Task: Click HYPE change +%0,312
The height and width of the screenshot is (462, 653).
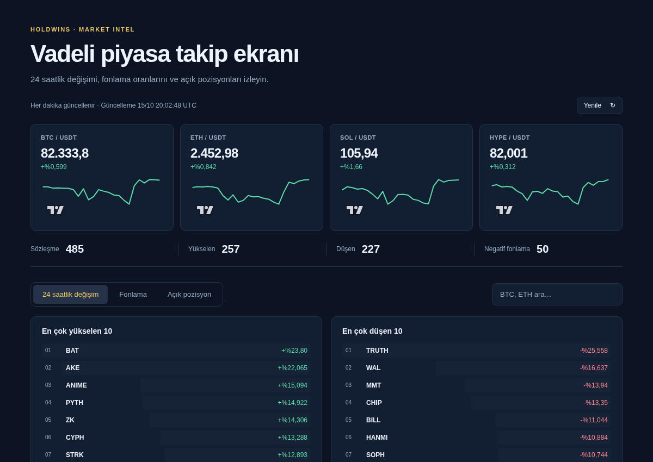Action: (503, 167)
